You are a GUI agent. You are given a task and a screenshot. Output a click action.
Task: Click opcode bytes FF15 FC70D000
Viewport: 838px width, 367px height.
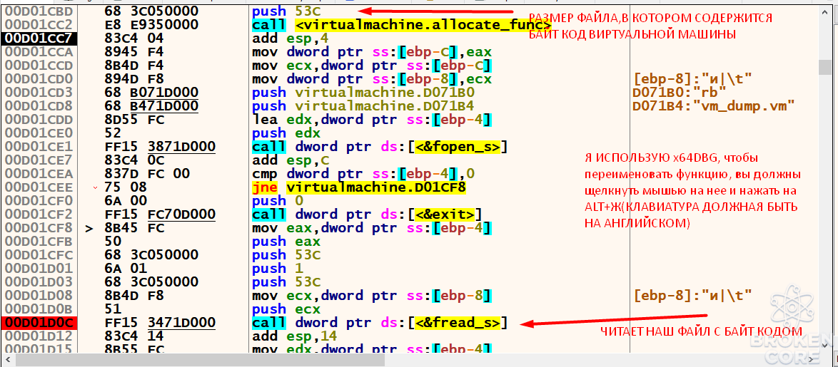click(160, 214)
